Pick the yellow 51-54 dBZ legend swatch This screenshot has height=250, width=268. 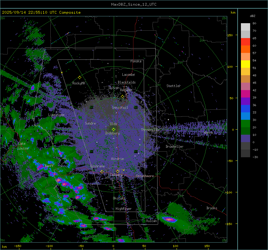click(245, 64)
